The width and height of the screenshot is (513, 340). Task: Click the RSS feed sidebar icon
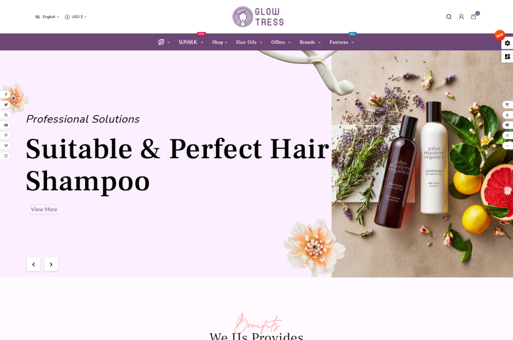pyautogui.click(x=6, y=114)
